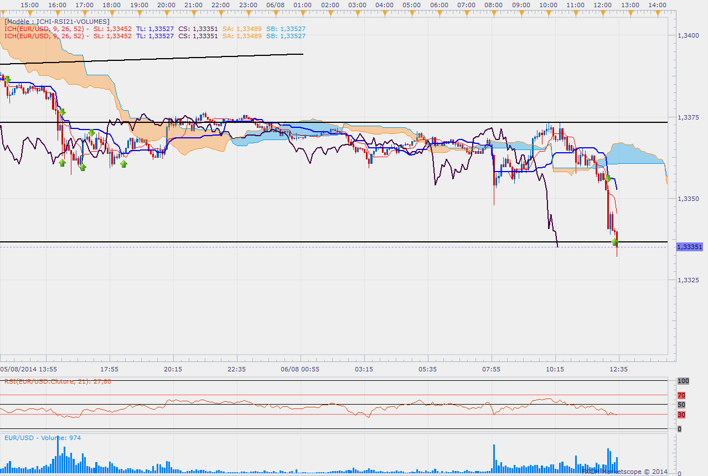The height and width of the screenshot is (476, 708).
Task: Click the rightmost green up arrow below 18:00
Action: click(x=123, y=163)
